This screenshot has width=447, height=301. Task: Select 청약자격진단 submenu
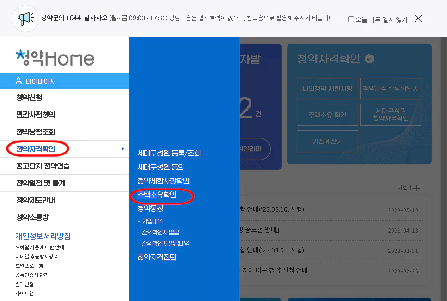[157, 257]
